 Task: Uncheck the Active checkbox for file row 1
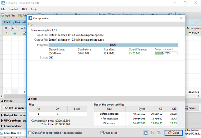click(24, 33)
